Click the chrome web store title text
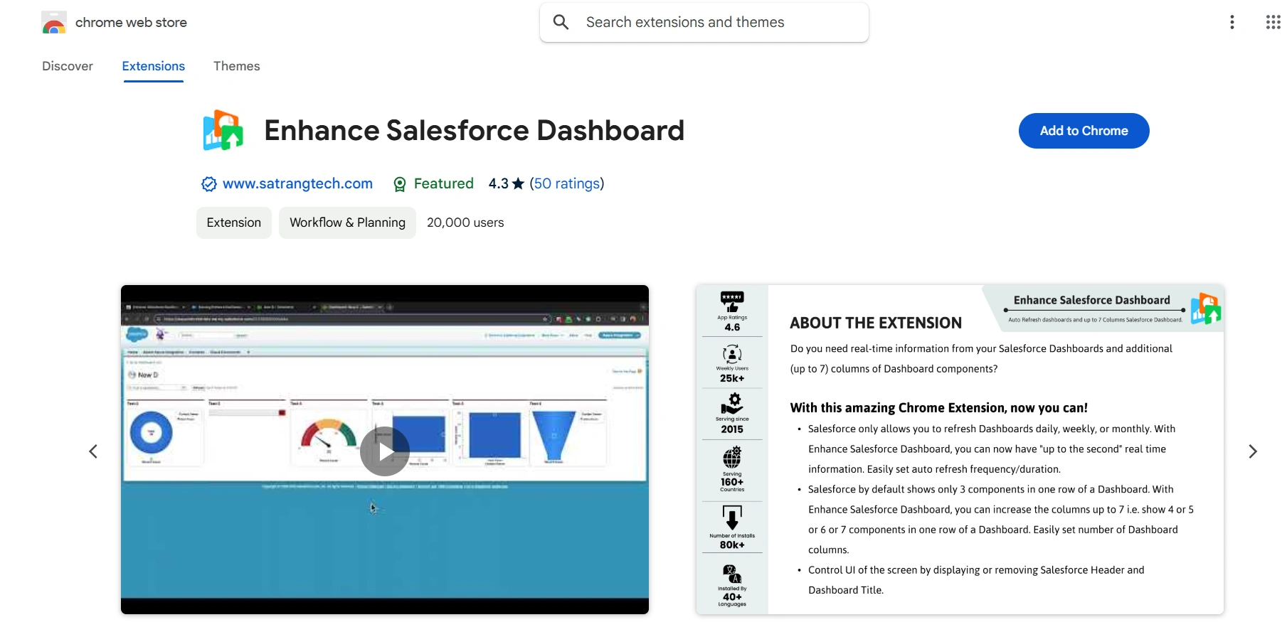Screen dimensions: 1287x627 (x=131, y=23)
